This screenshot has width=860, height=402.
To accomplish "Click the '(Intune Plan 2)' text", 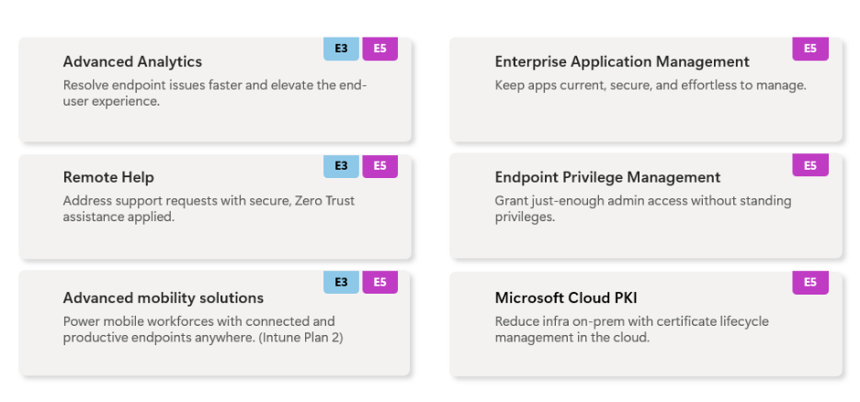I will click(x=300, y=338).
